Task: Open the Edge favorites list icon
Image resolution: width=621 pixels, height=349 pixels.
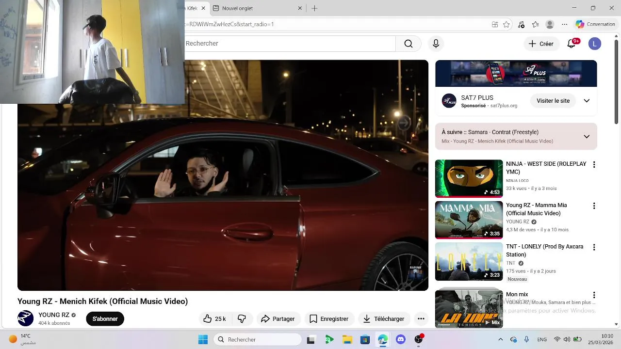Action: (535, 24)
